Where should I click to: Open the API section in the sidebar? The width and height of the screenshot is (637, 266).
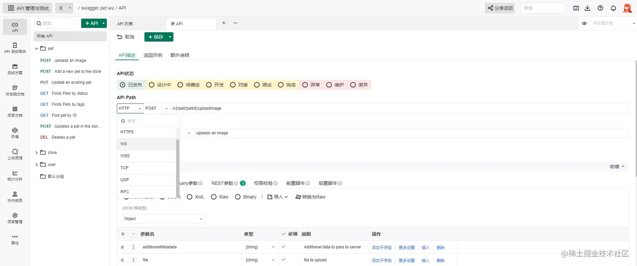tap(15, 27)
